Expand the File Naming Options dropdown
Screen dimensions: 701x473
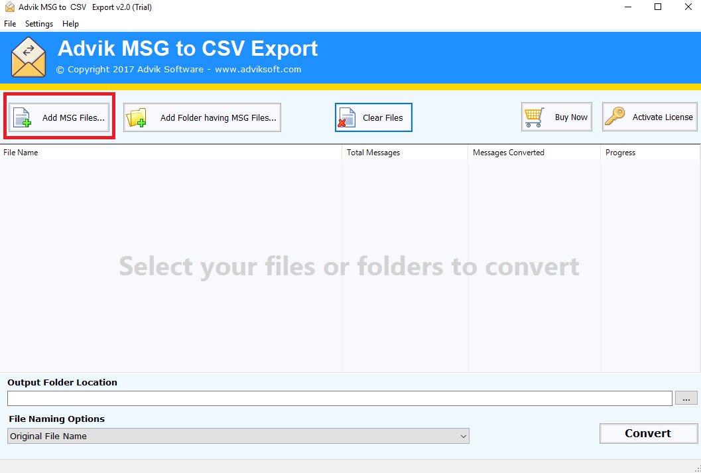238,436
